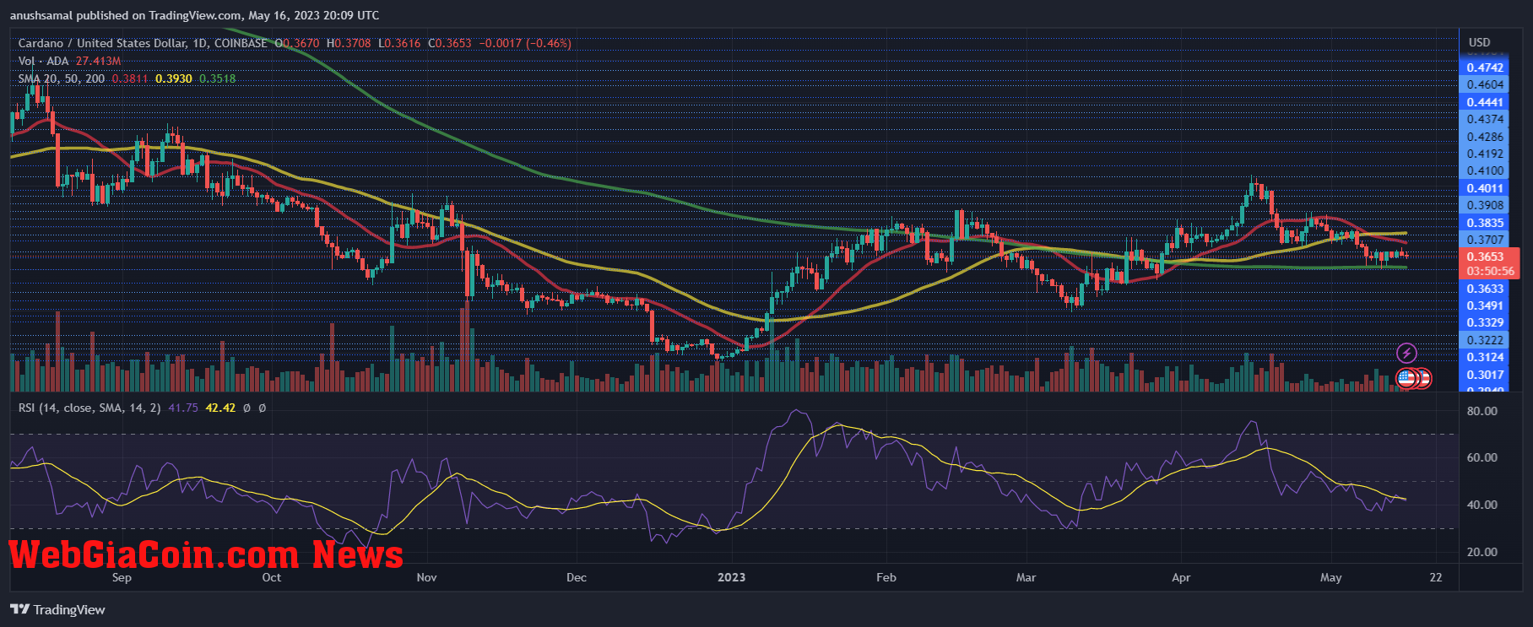1533x627 pixels.
Task: Open the SMA 20, 50, 200 indicator legend
Action: [62, 78]
